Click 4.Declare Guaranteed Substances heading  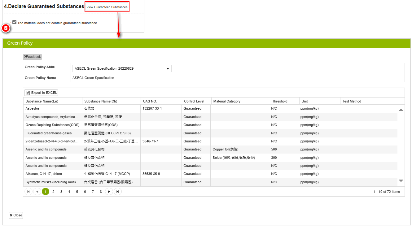(x=44, y=7)
